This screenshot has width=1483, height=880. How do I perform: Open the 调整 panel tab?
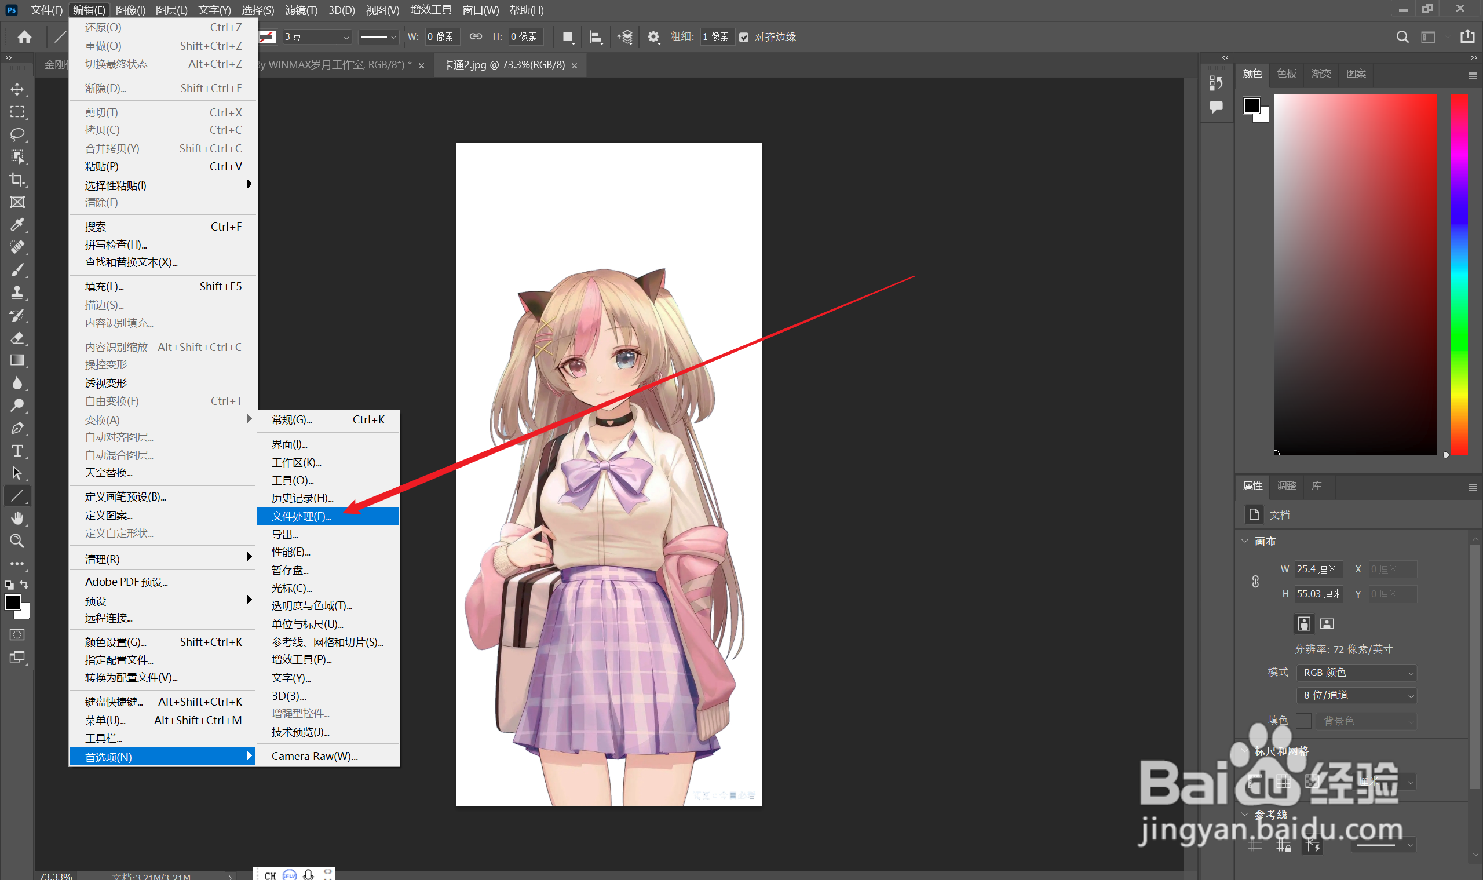tap(1286, 485)
